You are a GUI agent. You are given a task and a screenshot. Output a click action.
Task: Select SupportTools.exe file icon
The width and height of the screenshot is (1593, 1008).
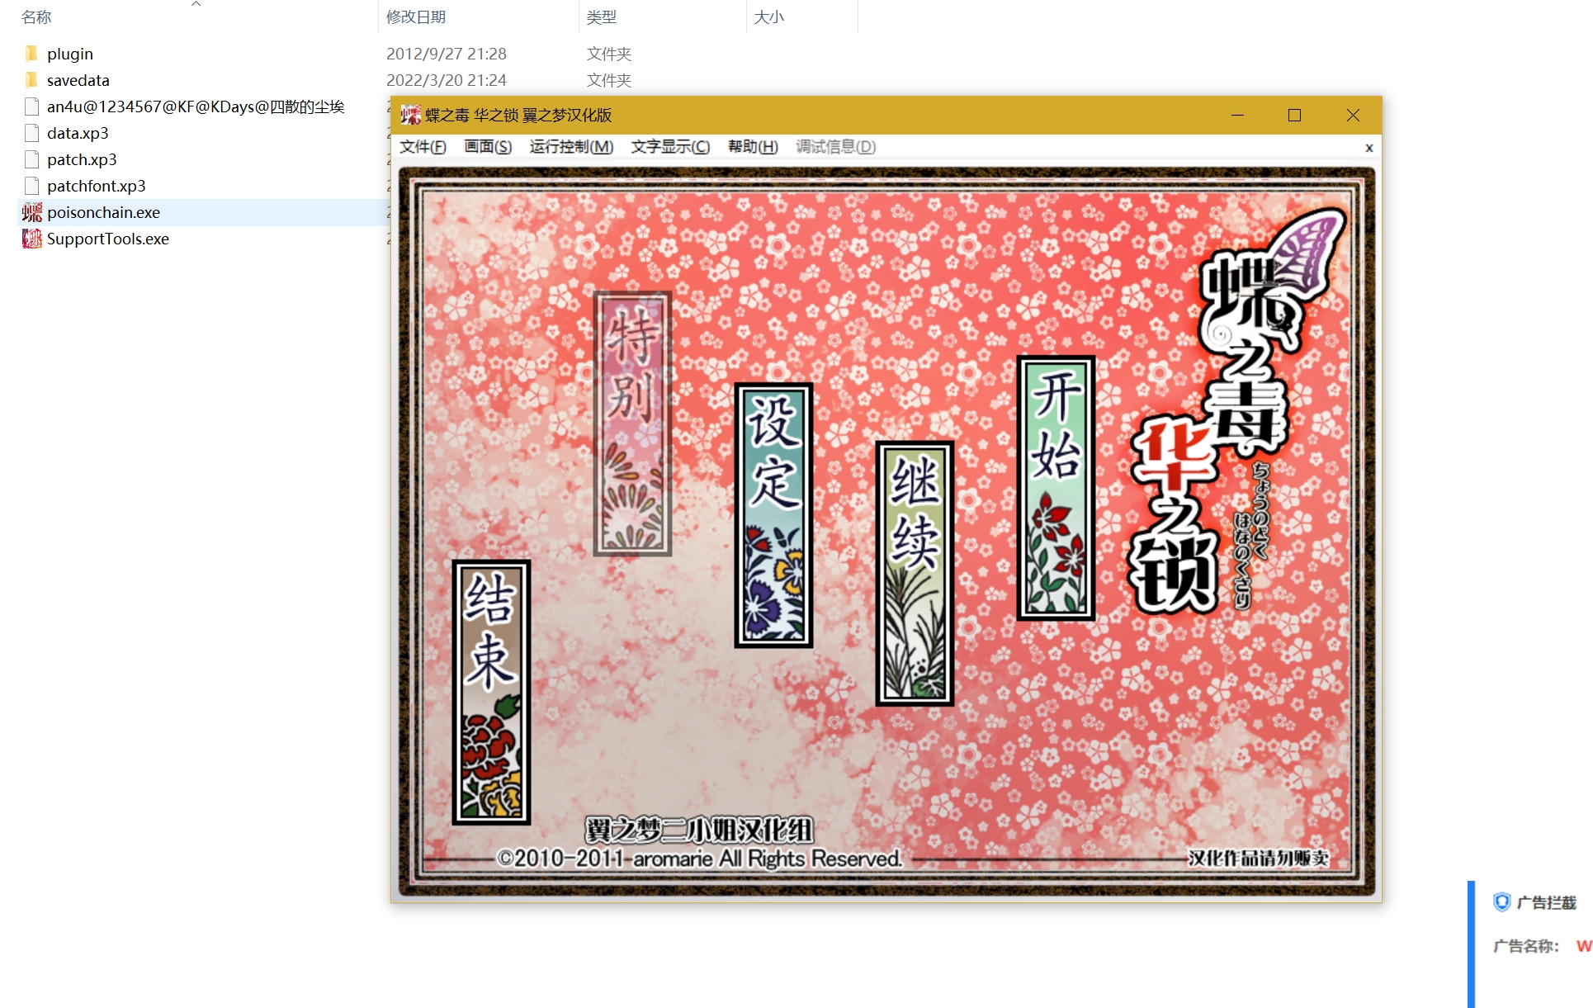tap(32, 239)
